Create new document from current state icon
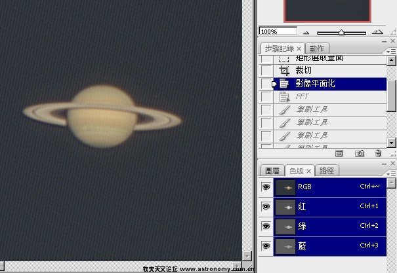 340,153
